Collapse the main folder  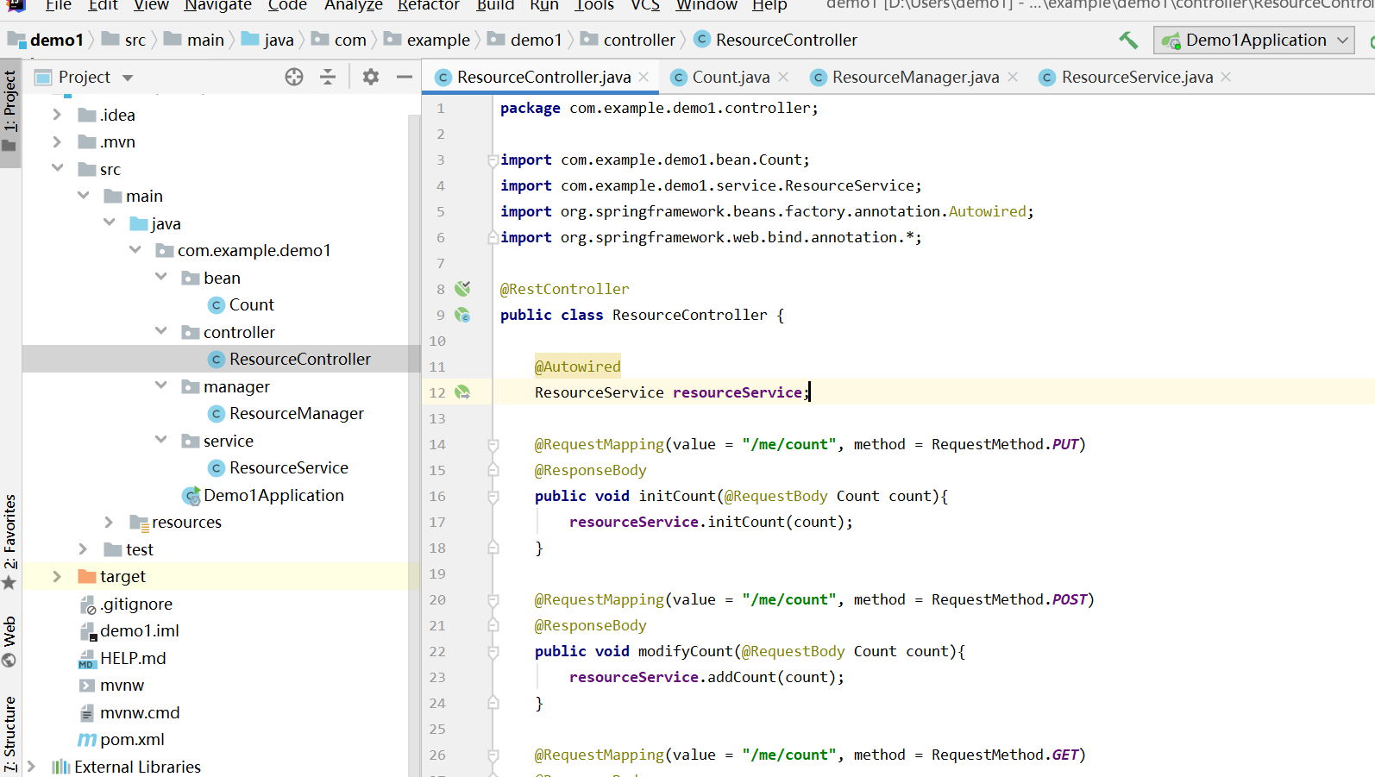click(84, 196)
